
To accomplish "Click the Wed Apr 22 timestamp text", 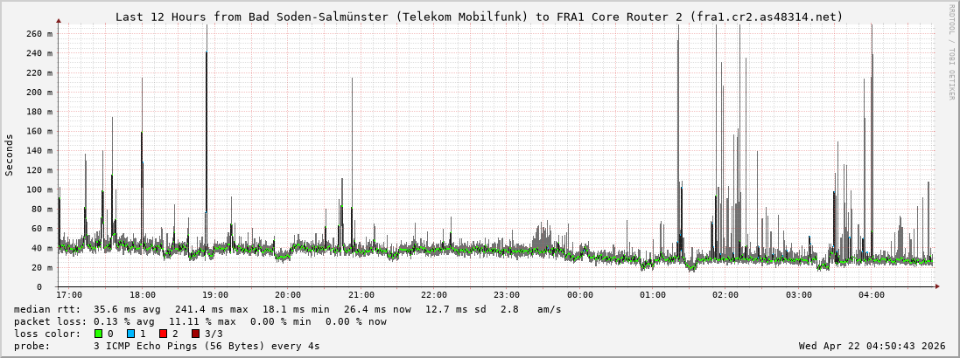I will click(872, 346).
